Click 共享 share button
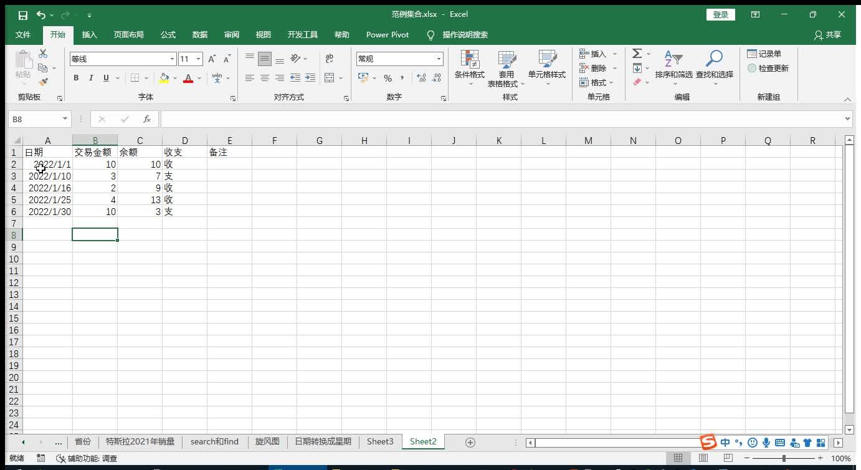861x470 pixels. point(827,35)
